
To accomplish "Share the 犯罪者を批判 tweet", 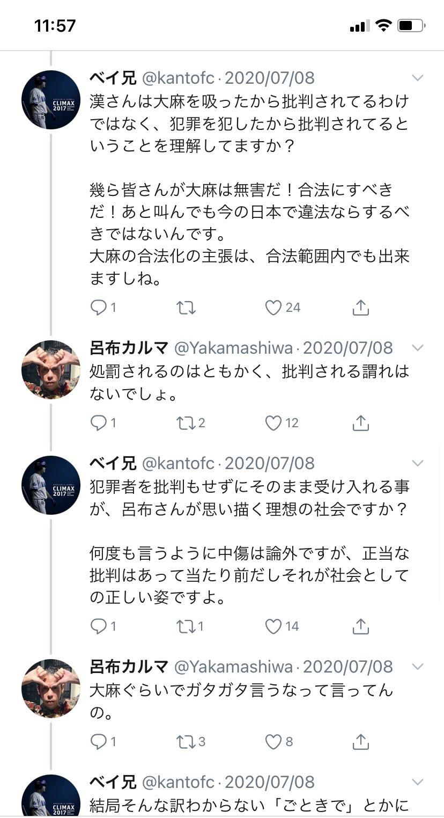I will click(360, 626).
